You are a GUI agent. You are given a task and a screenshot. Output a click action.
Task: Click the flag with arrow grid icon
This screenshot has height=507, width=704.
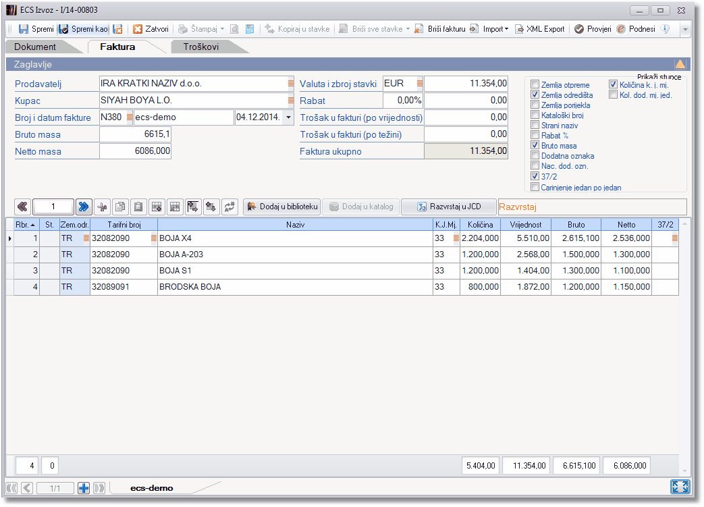192,207
